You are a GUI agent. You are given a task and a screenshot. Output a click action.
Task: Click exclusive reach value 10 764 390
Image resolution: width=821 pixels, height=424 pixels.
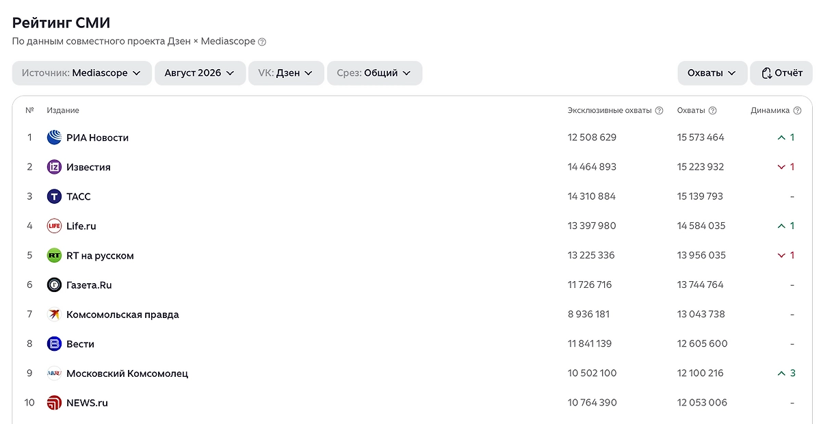[x=592, y=403]
